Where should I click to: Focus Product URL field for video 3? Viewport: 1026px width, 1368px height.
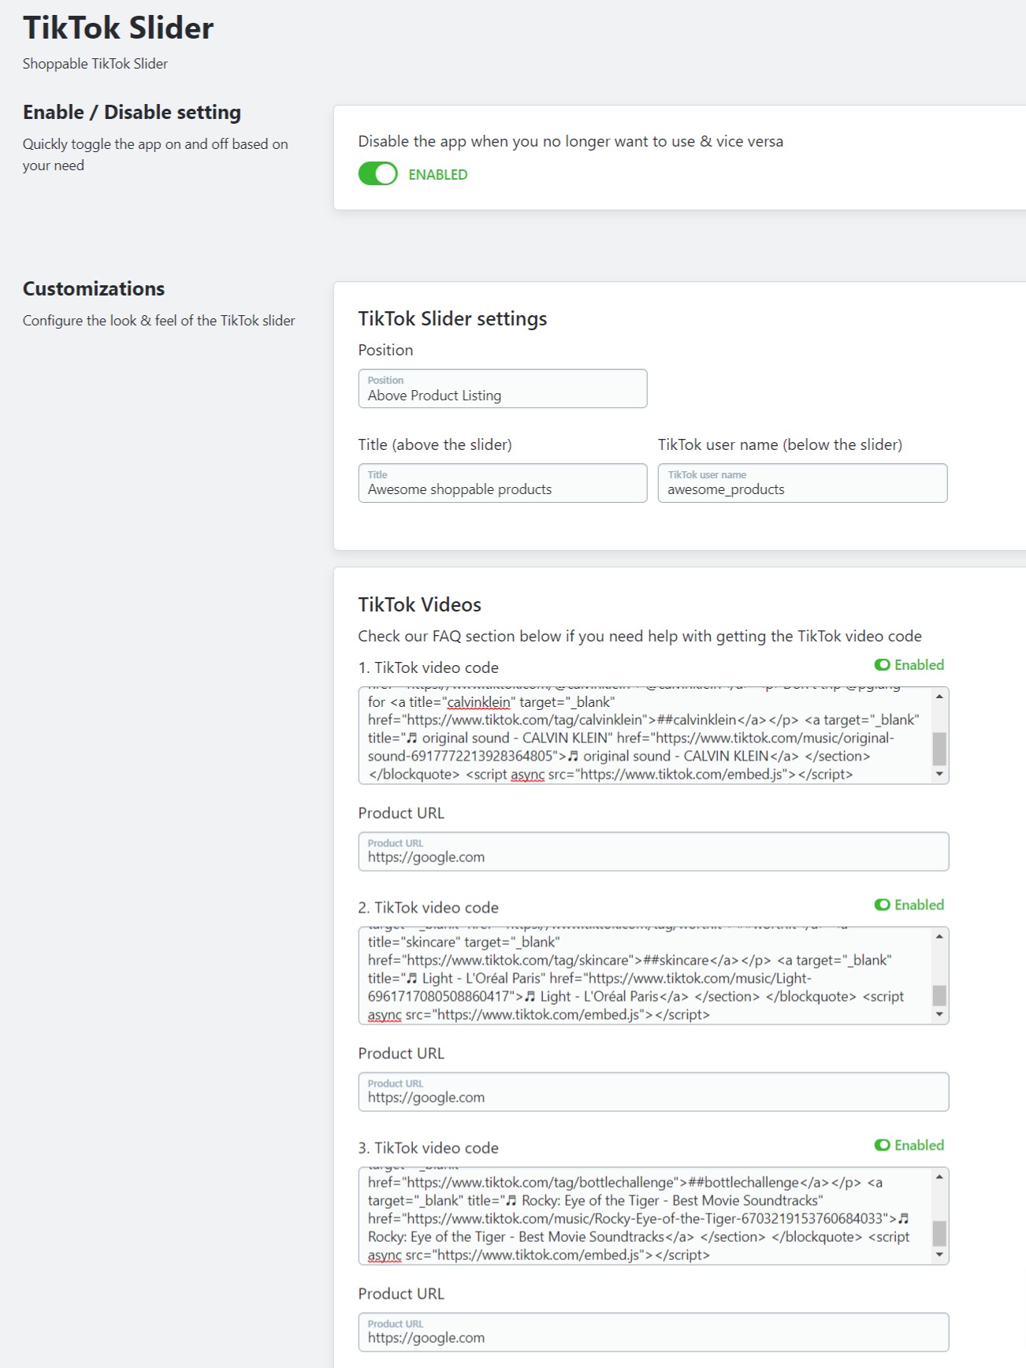coord(653,1333)
